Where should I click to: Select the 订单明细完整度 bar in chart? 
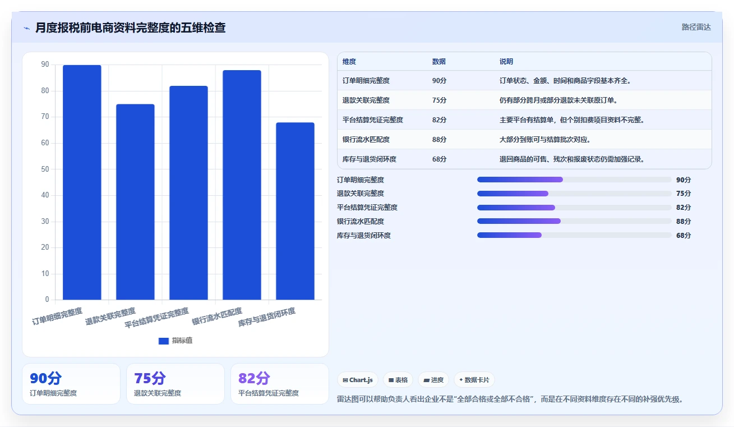click(x=82, y=182)
